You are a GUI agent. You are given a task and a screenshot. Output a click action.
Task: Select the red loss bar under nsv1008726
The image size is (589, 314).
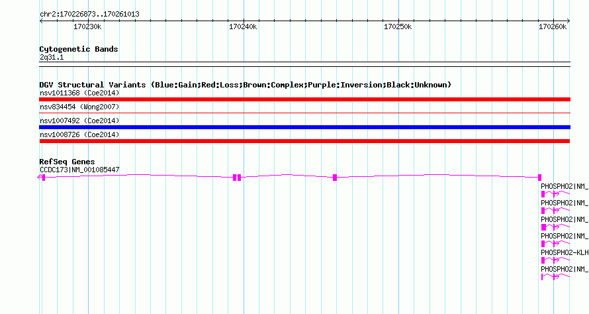pos(304,141)
